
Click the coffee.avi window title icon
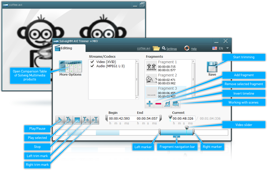point(6,5)
